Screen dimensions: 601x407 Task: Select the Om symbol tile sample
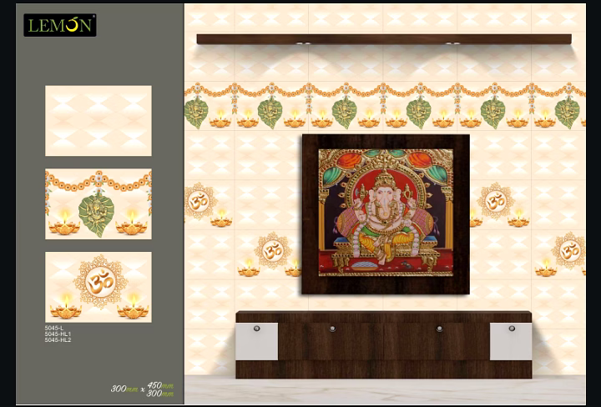98,287
